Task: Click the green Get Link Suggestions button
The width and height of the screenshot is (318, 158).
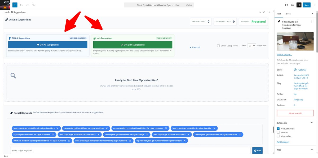Action: coord(132,45)
